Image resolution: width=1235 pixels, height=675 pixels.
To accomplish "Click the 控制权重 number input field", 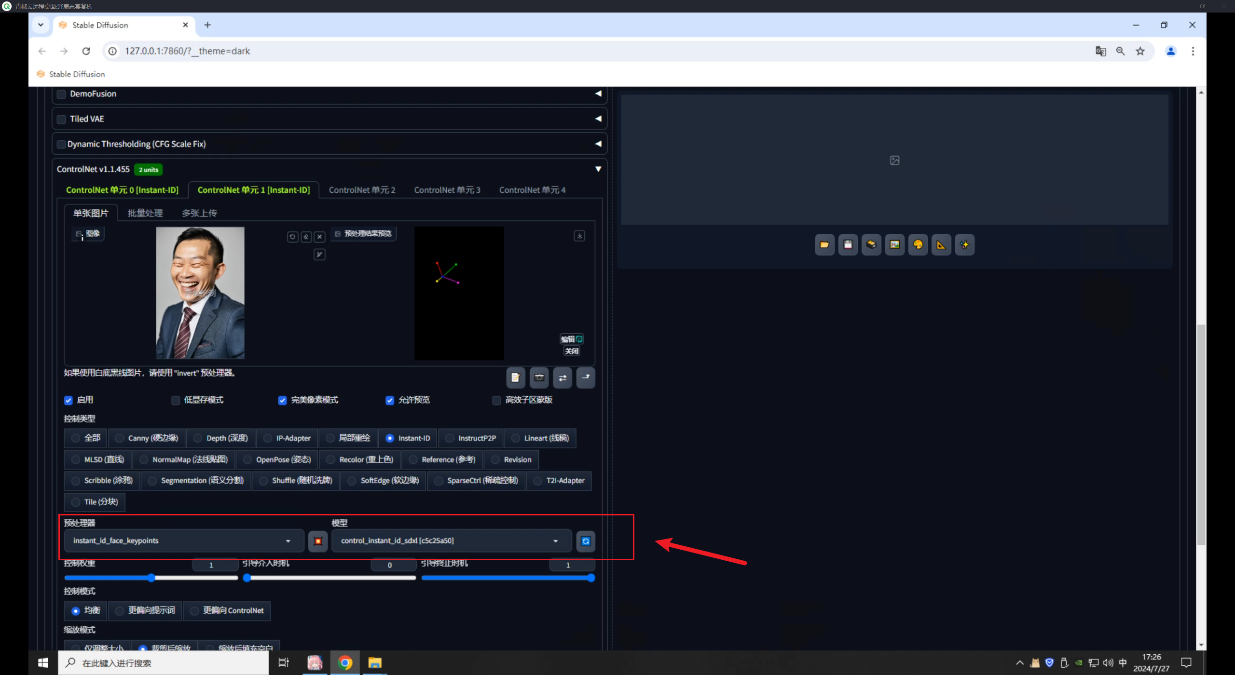I will point(215,565).
